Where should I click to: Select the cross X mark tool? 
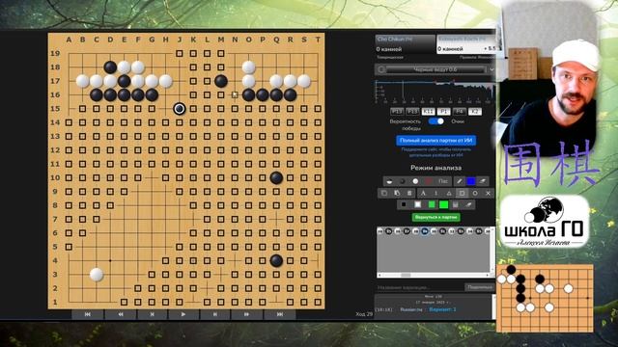(x=488, y=193)
